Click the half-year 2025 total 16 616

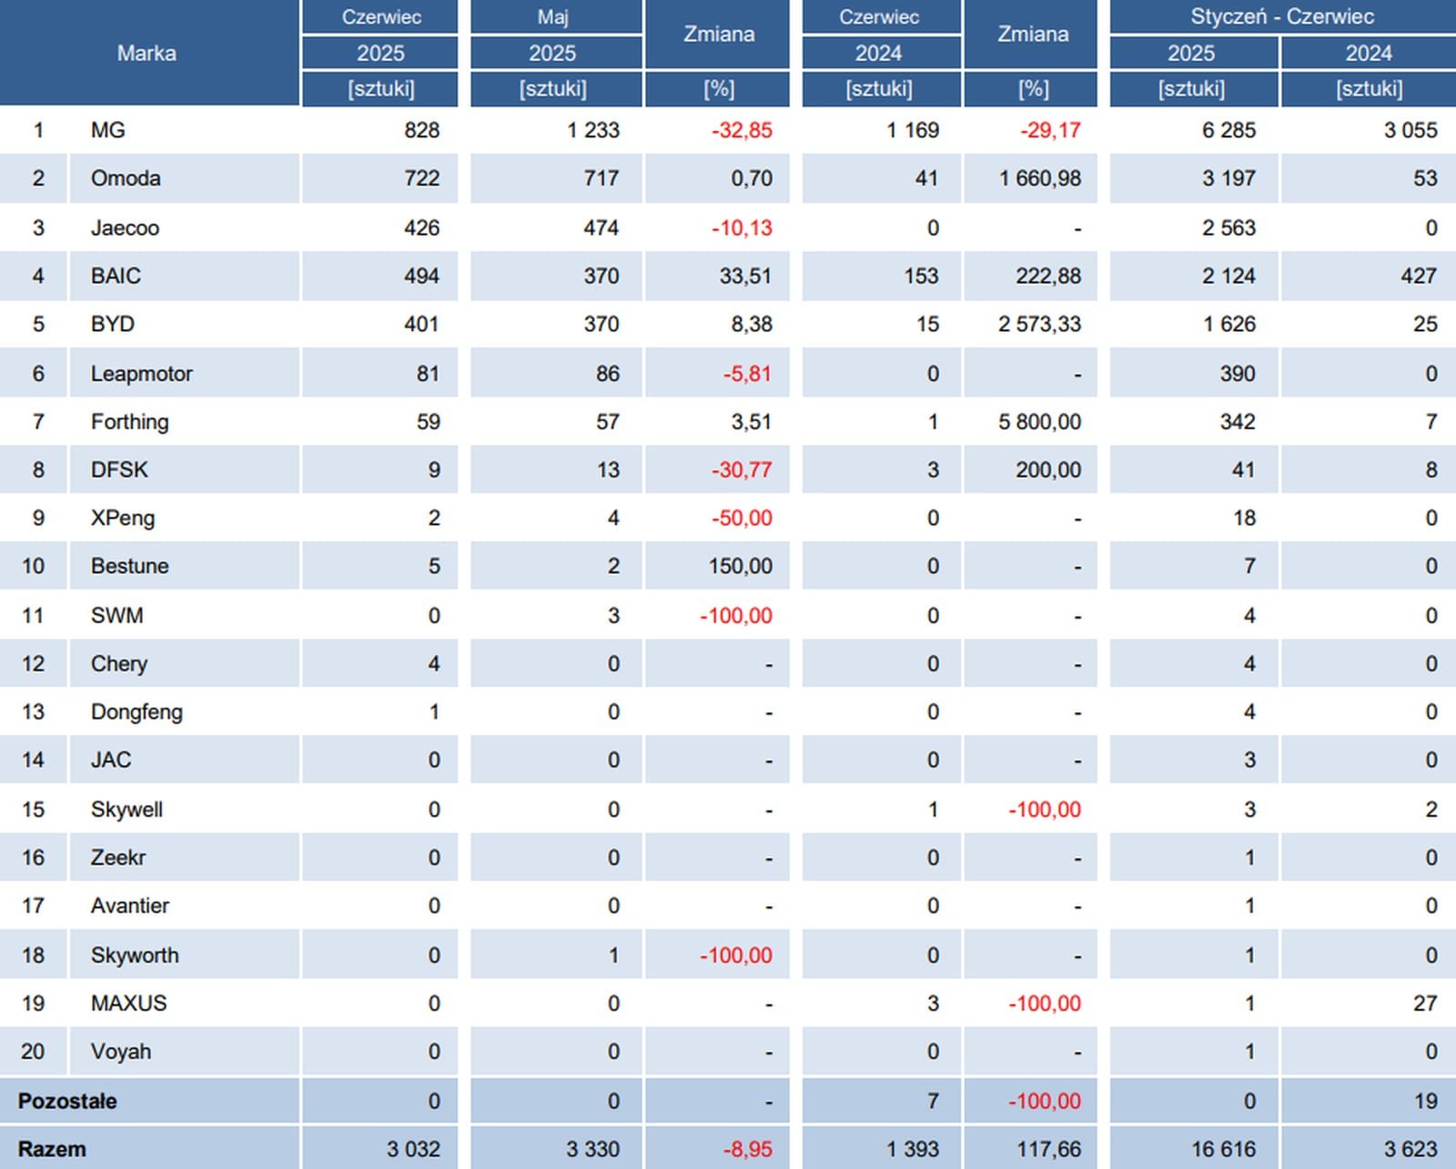click(1224, 1149)
